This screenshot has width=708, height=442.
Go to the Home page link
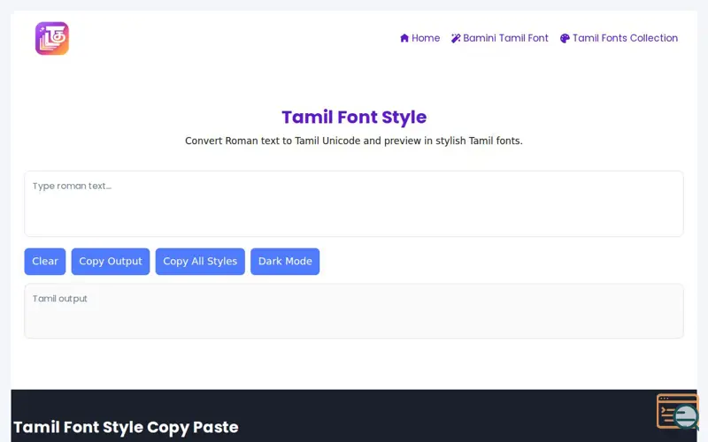(x=419, y=38)
